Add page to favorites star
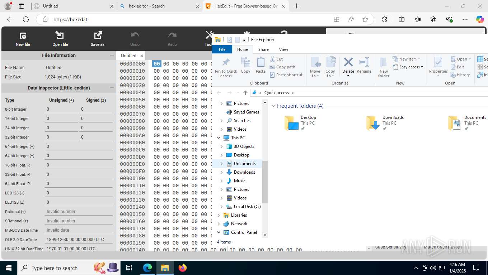 [365, 19]
